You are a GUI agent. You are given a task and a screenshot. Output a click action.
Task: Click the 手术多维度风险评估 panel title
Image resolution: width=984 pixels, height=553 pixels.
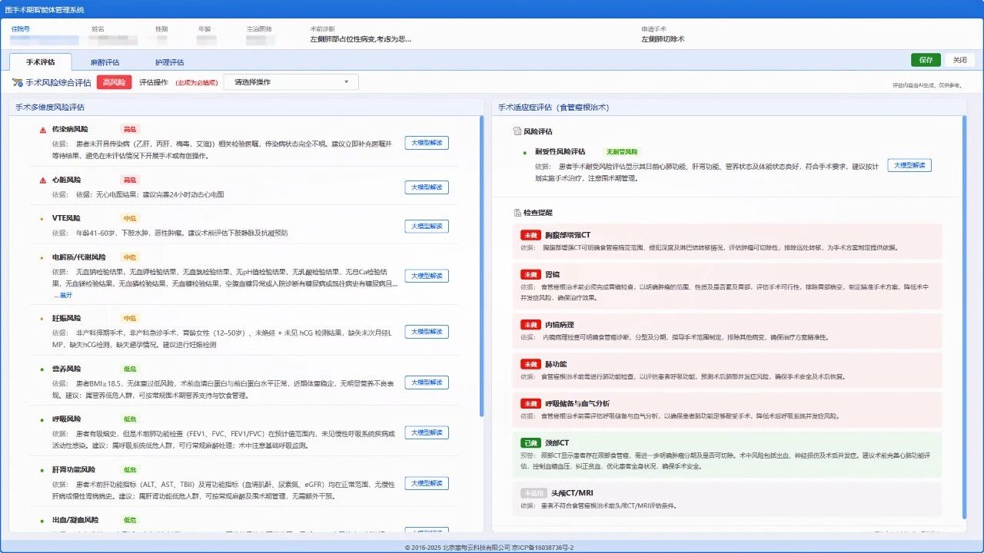coord(50,108)
